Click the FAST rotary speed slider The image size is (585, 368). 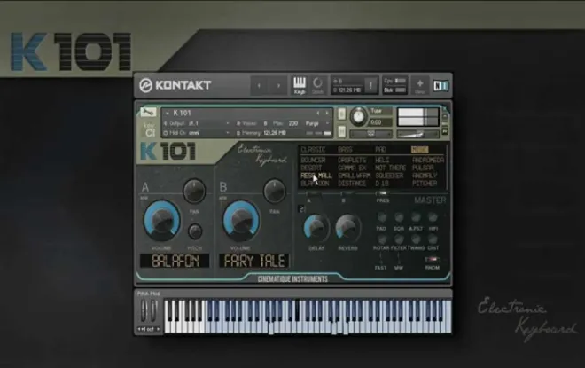point(380,259)
